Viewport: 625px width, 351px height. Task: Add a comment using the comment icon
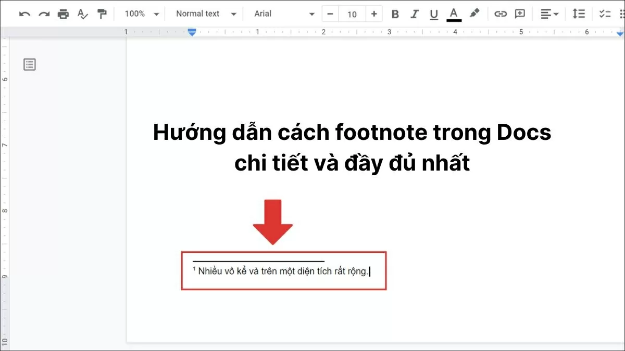click(519, 14)
